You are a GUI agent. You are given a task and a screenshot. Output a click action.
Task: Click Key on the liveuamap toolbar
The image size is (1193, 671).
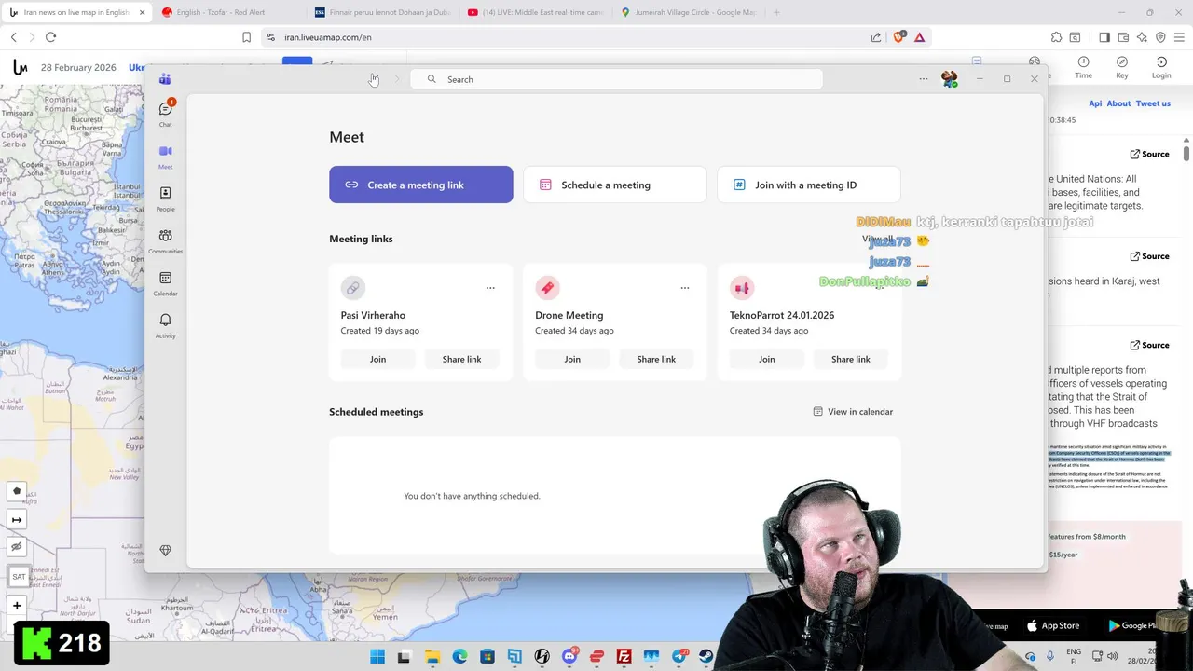1122,67
